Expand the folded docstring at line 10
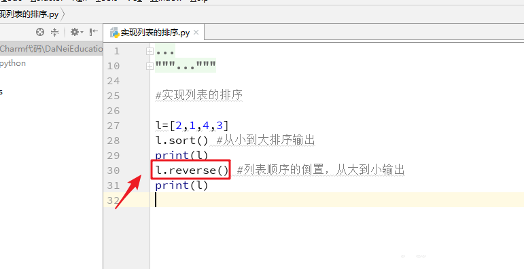Image resolution: width=524 pixels, height=269 pixels. coord(150,67)
